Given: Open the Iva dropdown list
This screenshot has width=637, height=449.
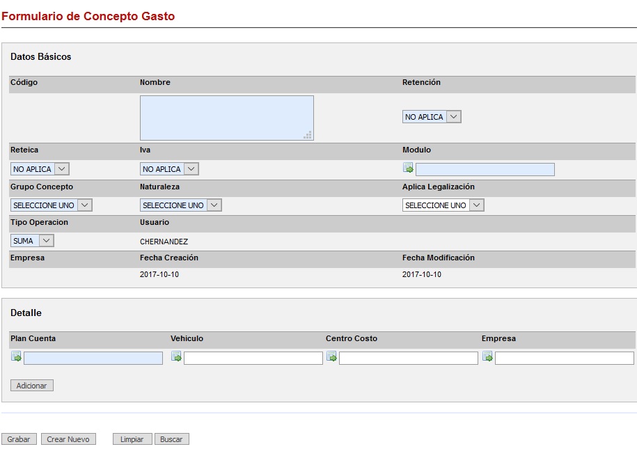Looking at the screenshot, I should click(169, 169).
